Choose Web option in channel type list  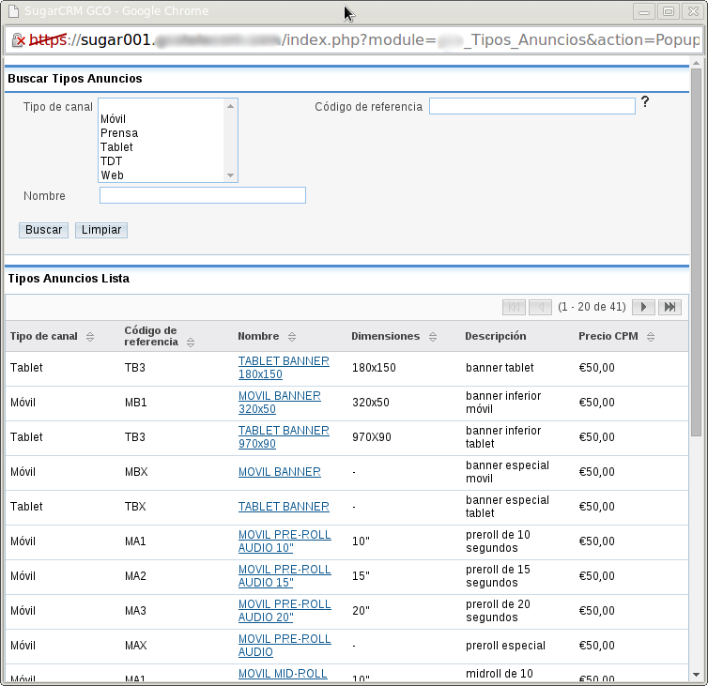coord(112,175)
